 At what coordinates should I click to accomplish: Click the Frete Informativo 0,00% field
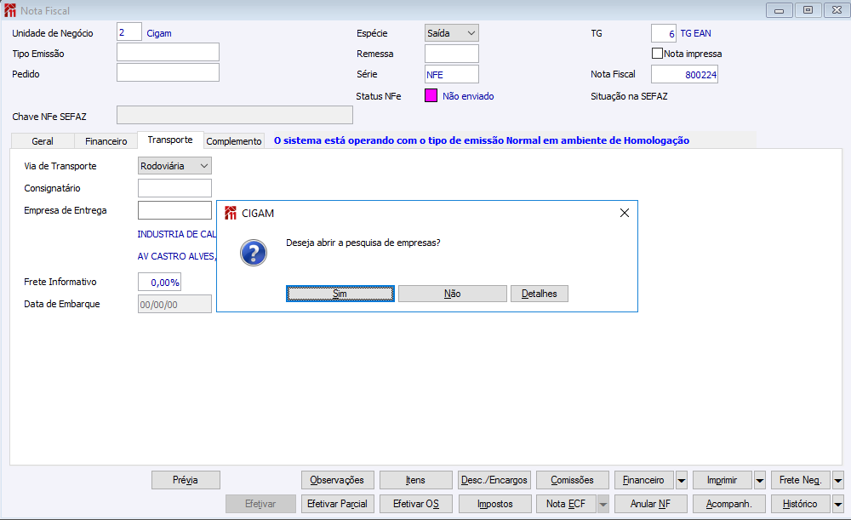pyautogui.click(x=159, y=283)
